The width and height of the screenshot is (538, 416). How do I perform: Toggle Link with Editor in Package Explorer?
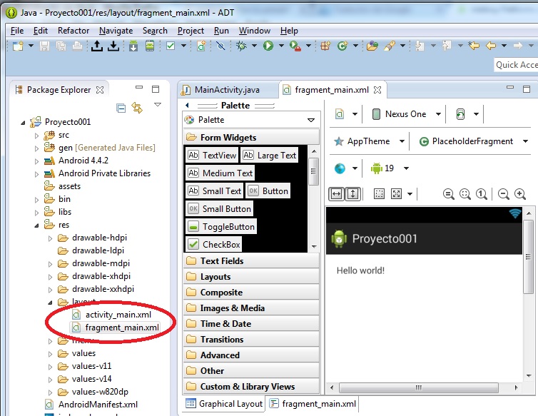click(137, 108)
